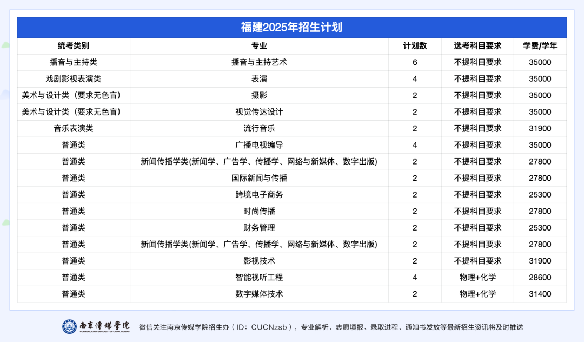
Task: Click the footer WeChat notice mentioning CUCNzsb
Action: coord(331,327)
